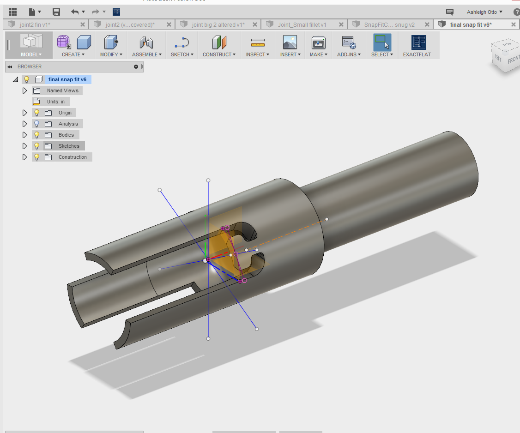Click the Make 3D print icon

point(318,42)
